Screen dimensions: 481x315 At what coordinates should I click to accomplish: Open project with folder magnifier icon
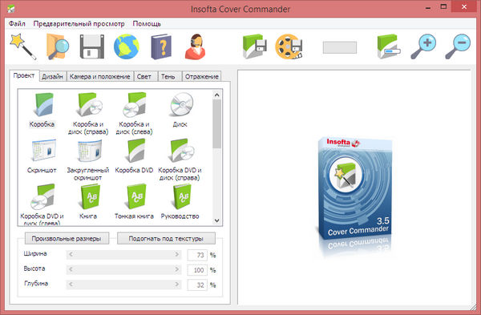point(58,46)
